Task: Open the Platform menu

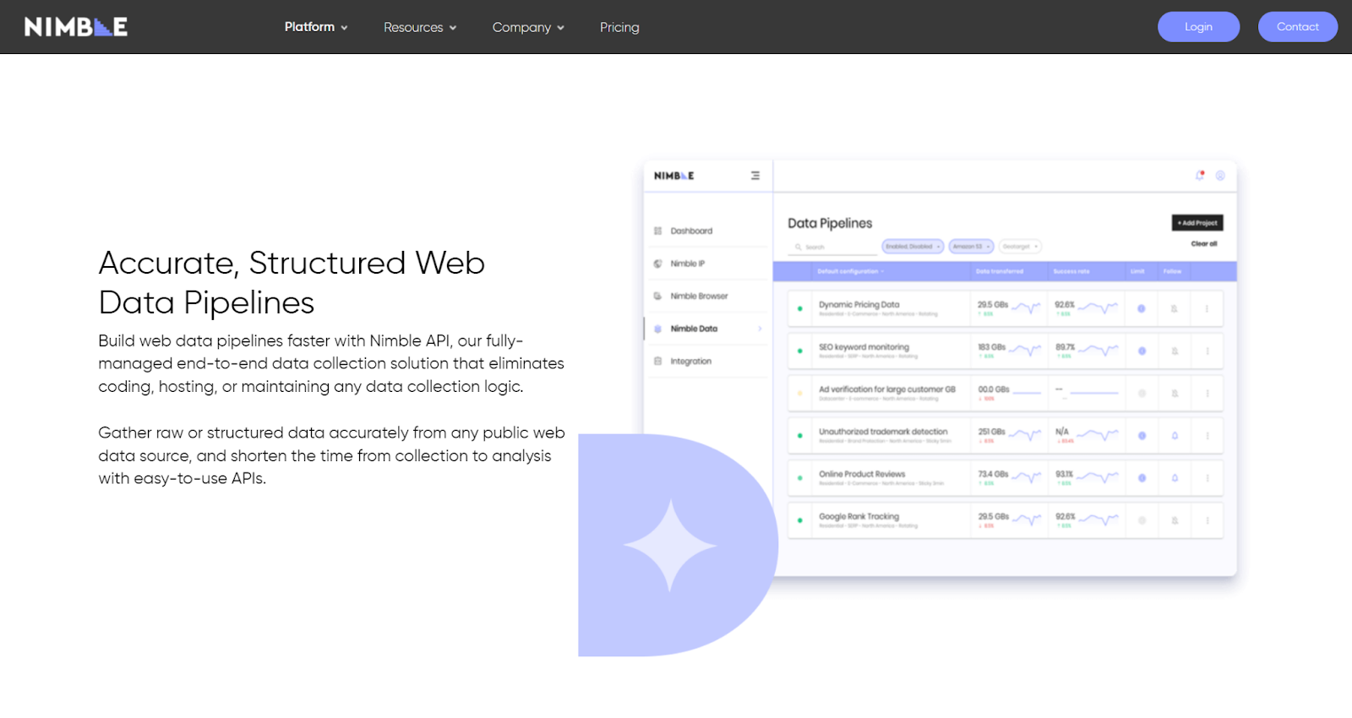Action: click(x=316, y=27)
